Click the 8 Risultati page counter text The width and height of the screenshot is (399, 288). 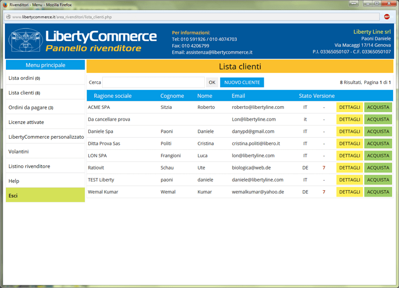(351, 82)
